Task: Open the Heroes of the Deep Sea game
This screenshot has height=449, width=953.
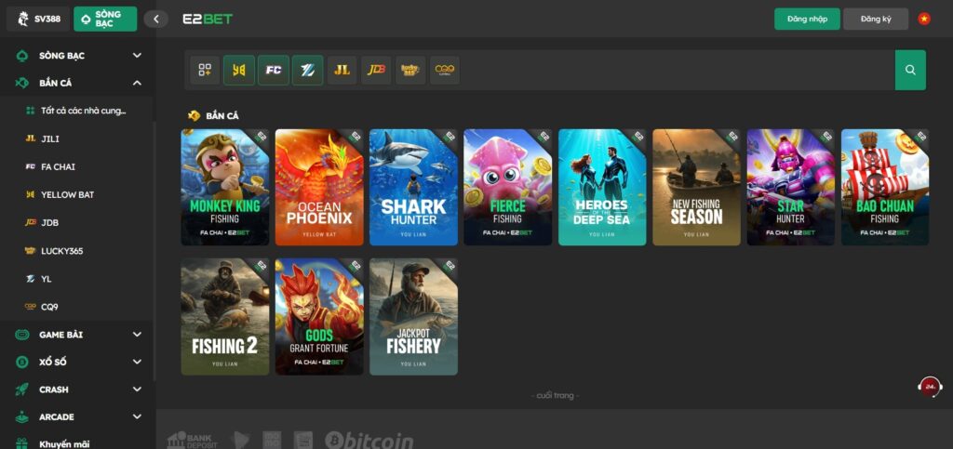Action: click(x=602, y=187)
